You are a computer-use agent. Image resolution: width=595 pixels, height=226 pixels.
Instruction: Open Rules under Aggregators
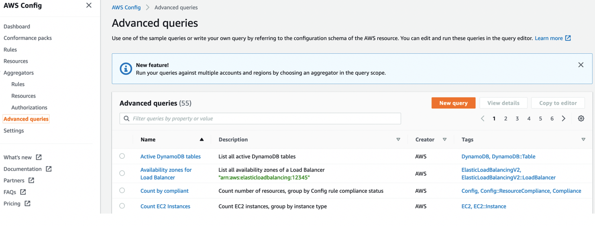click(x=18, y=84)
